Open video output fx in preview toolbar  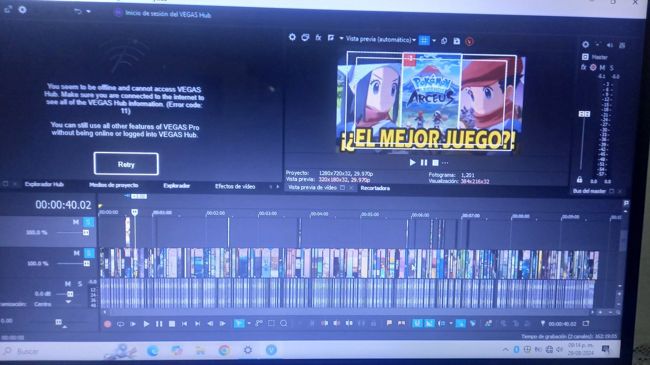[318, 38]
